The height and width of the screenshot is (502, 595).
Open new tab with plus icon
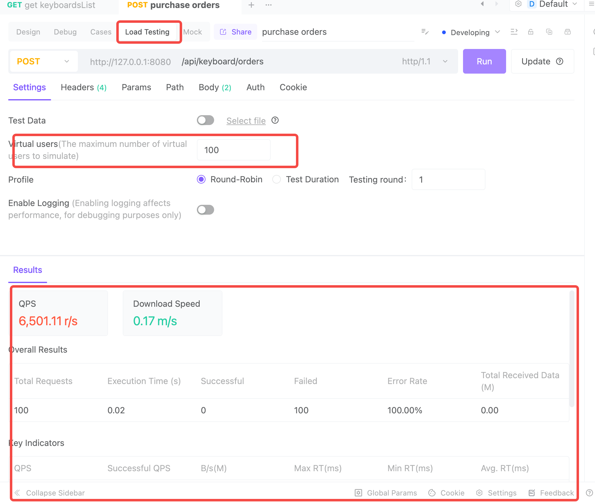tap(251, 5)
